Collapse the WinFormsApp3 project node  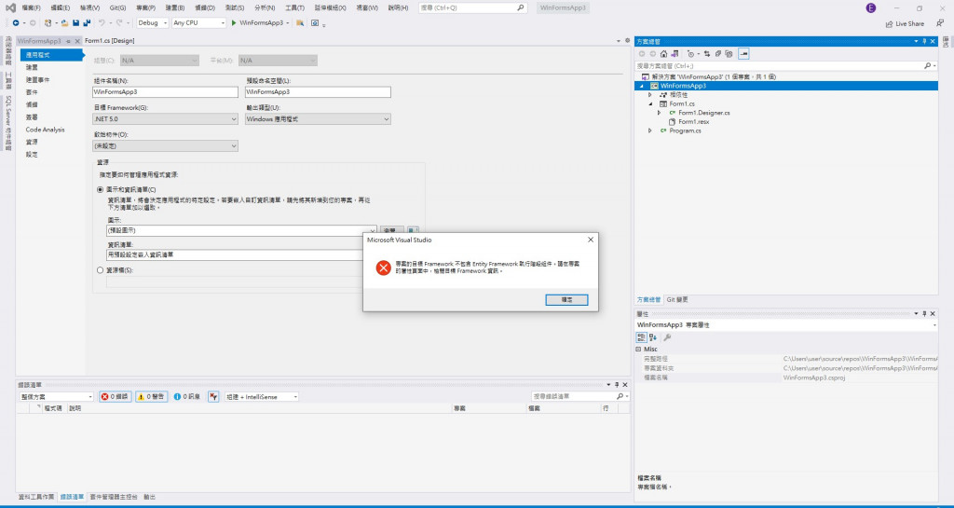point(641,86)
